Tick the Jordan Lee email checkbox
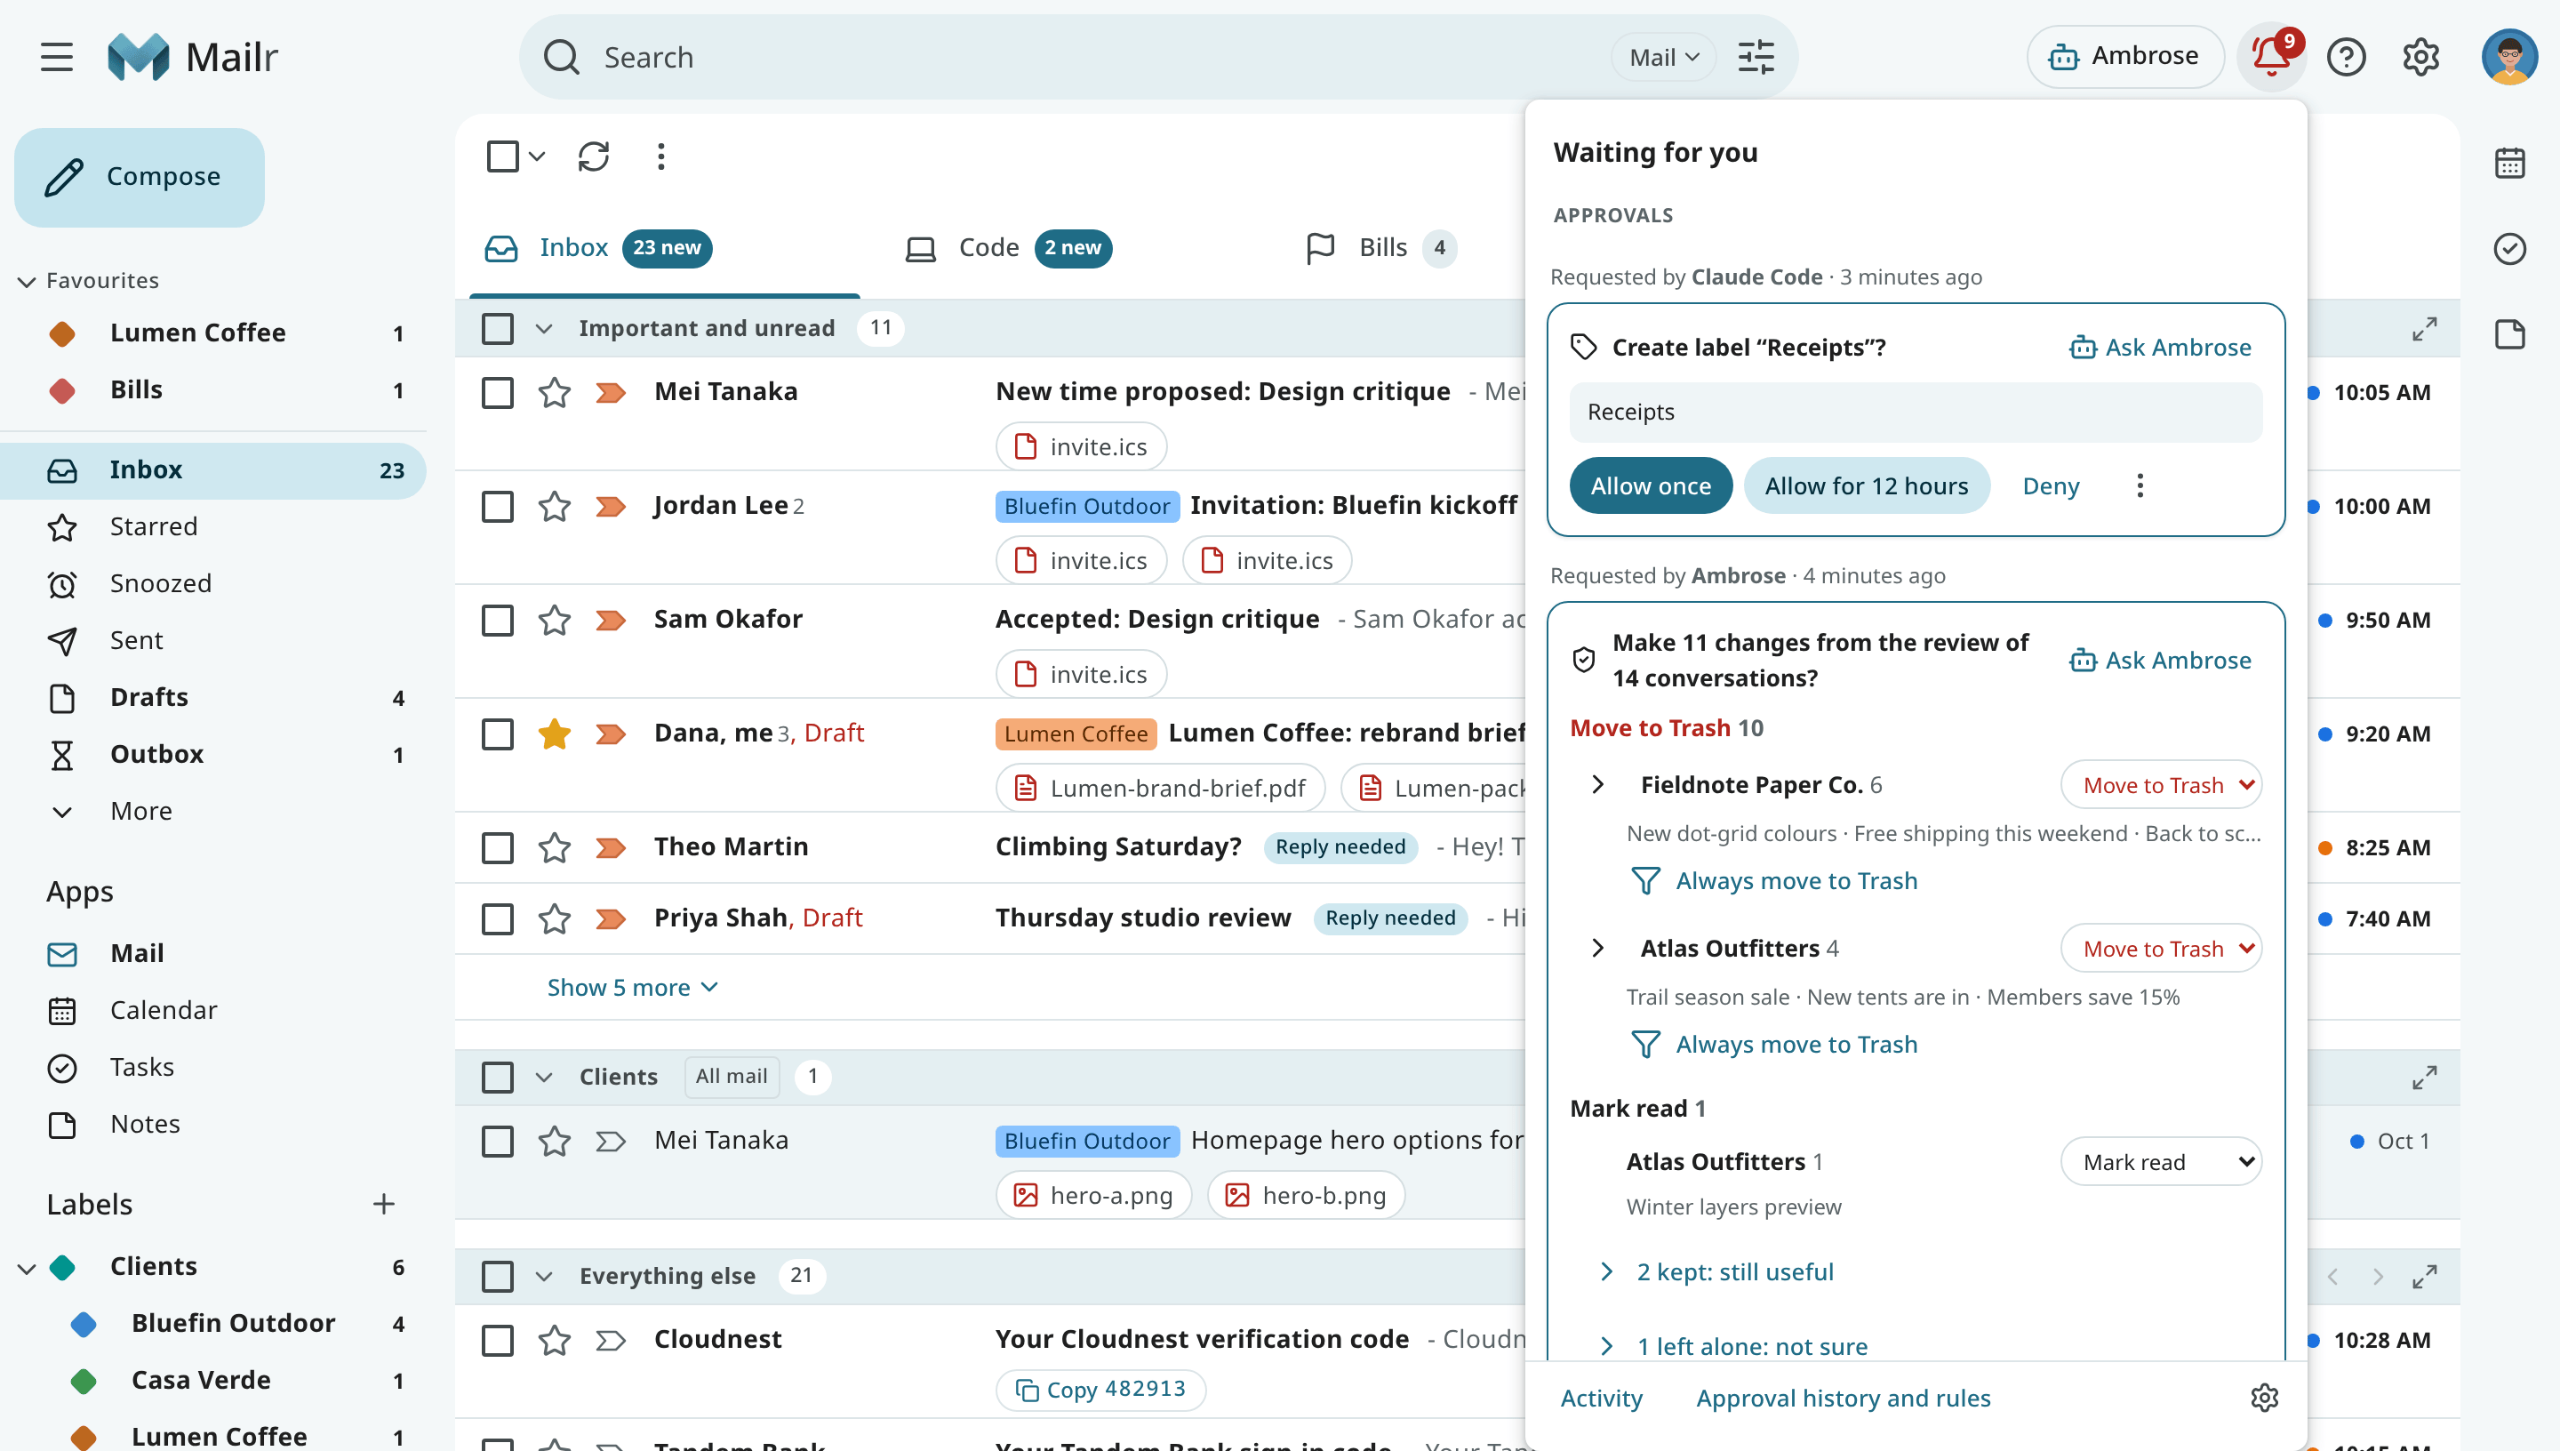Viewport: 2560px width, 1451px height. (x=498, y=506)
